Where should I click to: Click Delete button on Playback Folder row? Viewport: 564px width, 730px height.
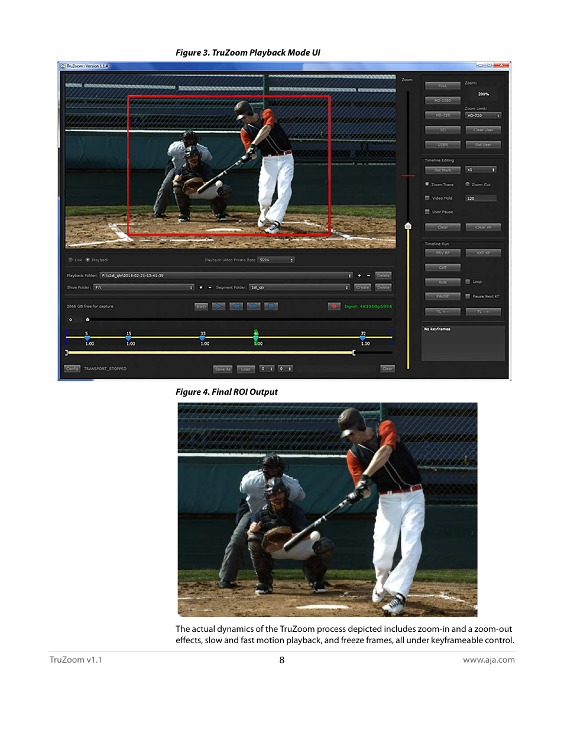pyautogui.click(x=384, y=275)
